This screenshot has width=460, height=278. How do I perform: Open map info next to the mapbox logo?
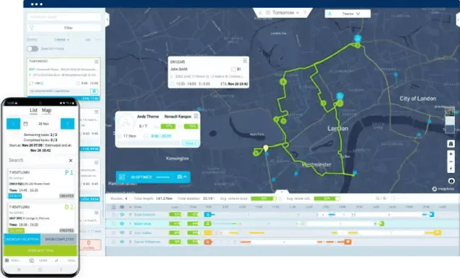click(x=451, y=181)
